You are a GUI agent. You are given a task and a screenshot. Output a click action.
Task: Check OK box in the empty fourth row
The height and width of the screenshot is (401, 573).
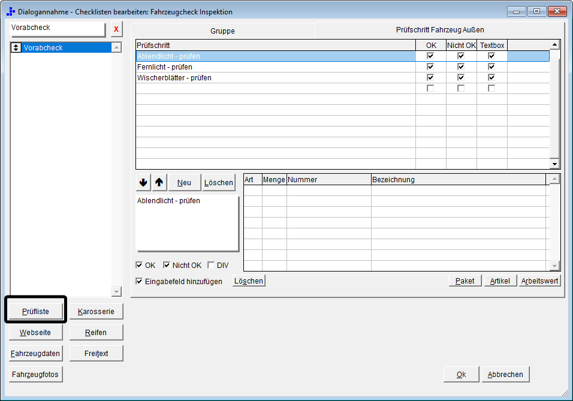tap(430, 89)
